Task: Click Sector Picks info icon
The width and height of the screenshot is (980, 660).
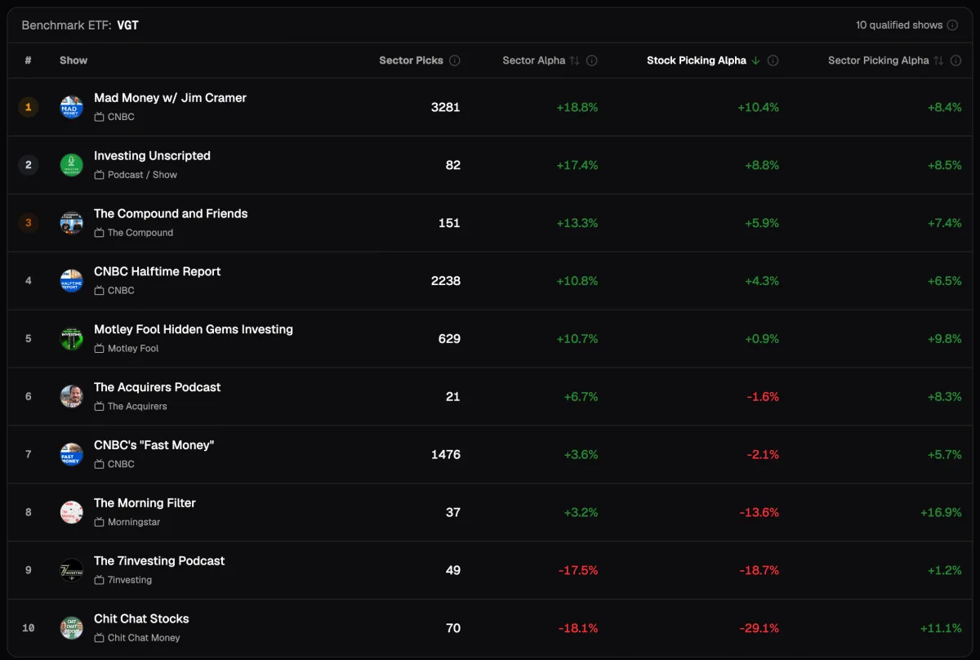Action: [455, 60]
